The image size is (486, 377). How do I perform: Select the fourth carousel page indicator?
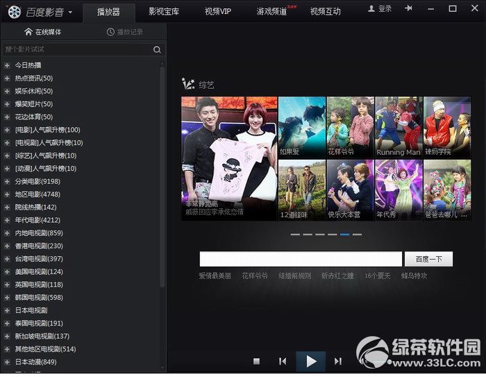333,235
